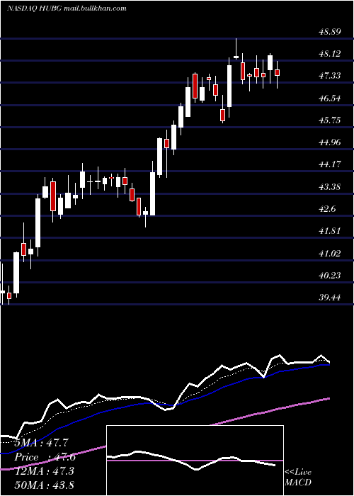Click the 41.02 price axis label
Image resolution: width=354 pixels, height=496 pixels.
pyautogui.click(x=330, y=254)
